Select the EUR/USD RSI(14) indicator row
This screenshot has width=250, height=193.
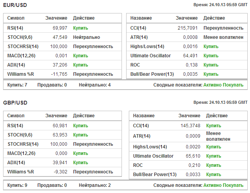[x=62, y=28]
